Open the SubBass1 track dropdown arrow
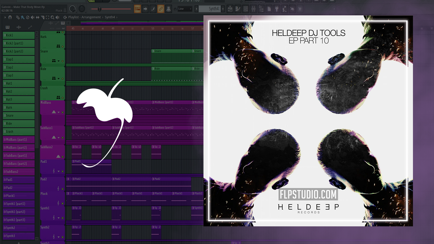The width and height of the screenshot is (434, 244). 58,138
